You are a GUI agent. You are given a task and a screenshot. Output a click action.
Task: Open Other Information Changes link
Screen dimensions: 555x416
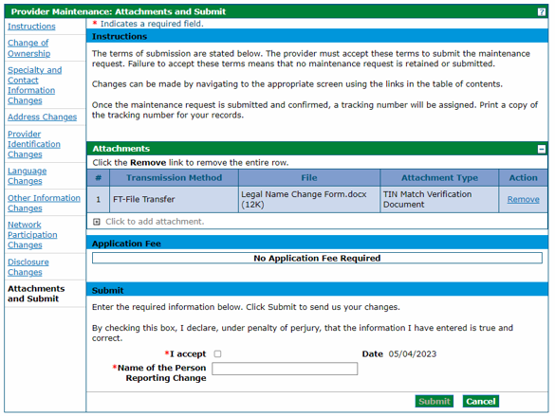click(44, 203)
